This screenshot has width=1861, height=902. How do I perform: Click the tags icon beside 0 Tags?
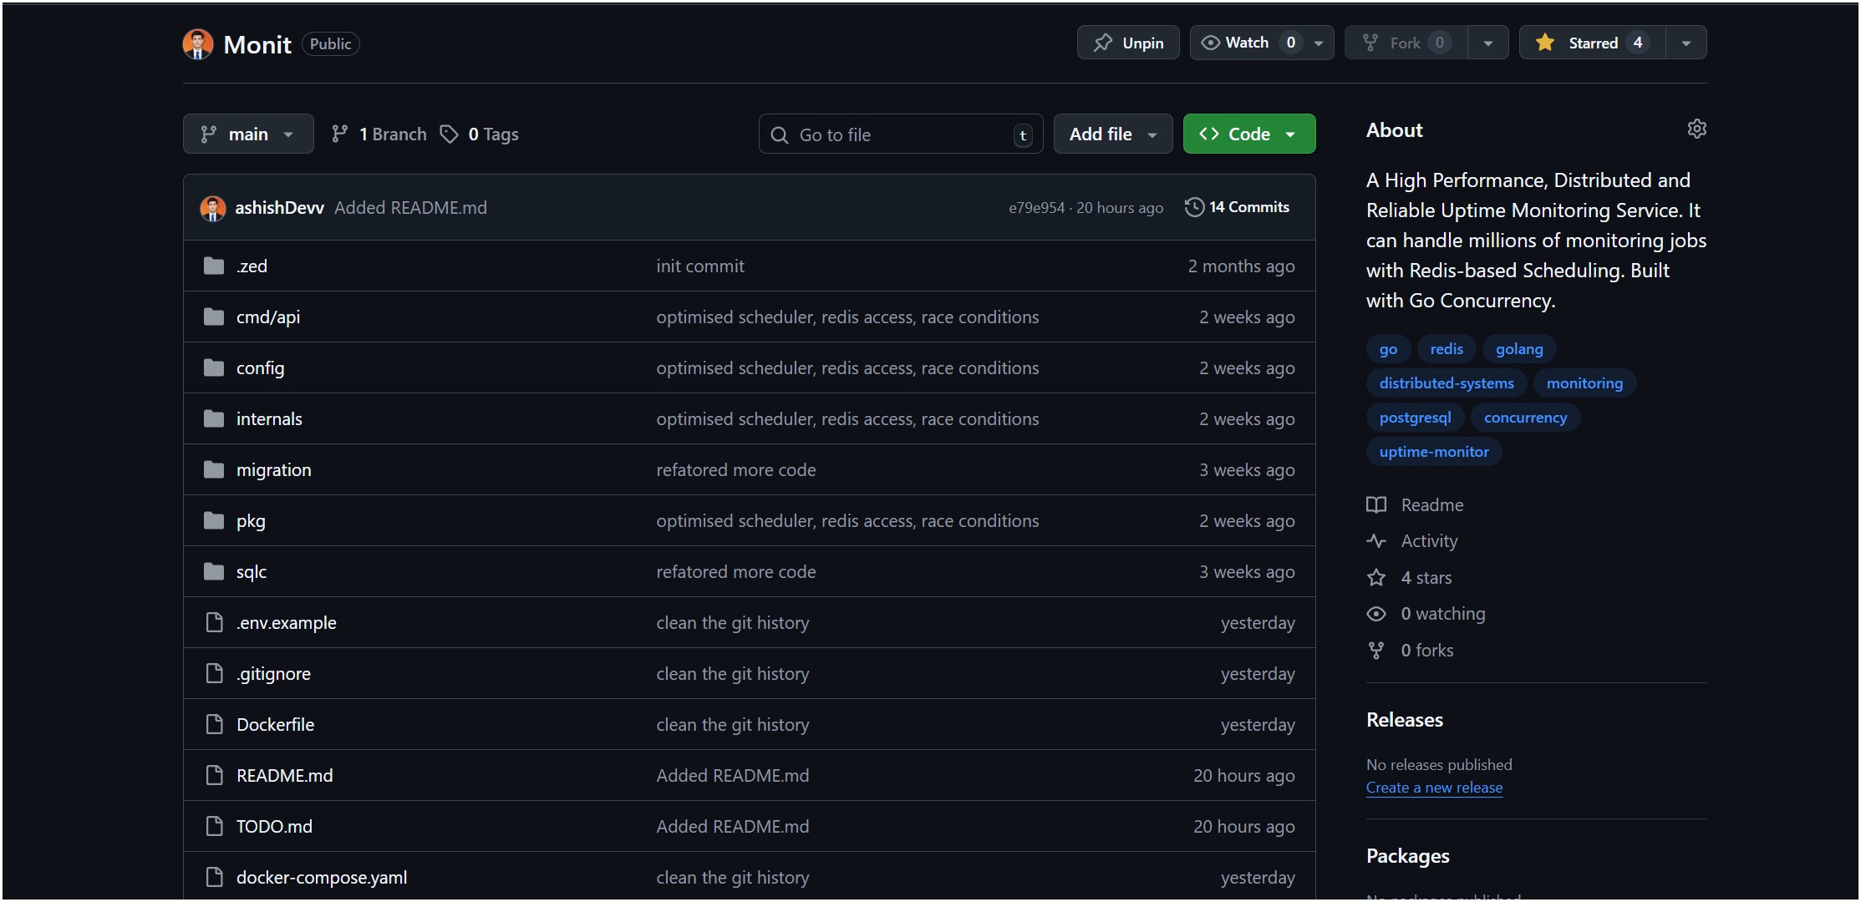[450, 134]
